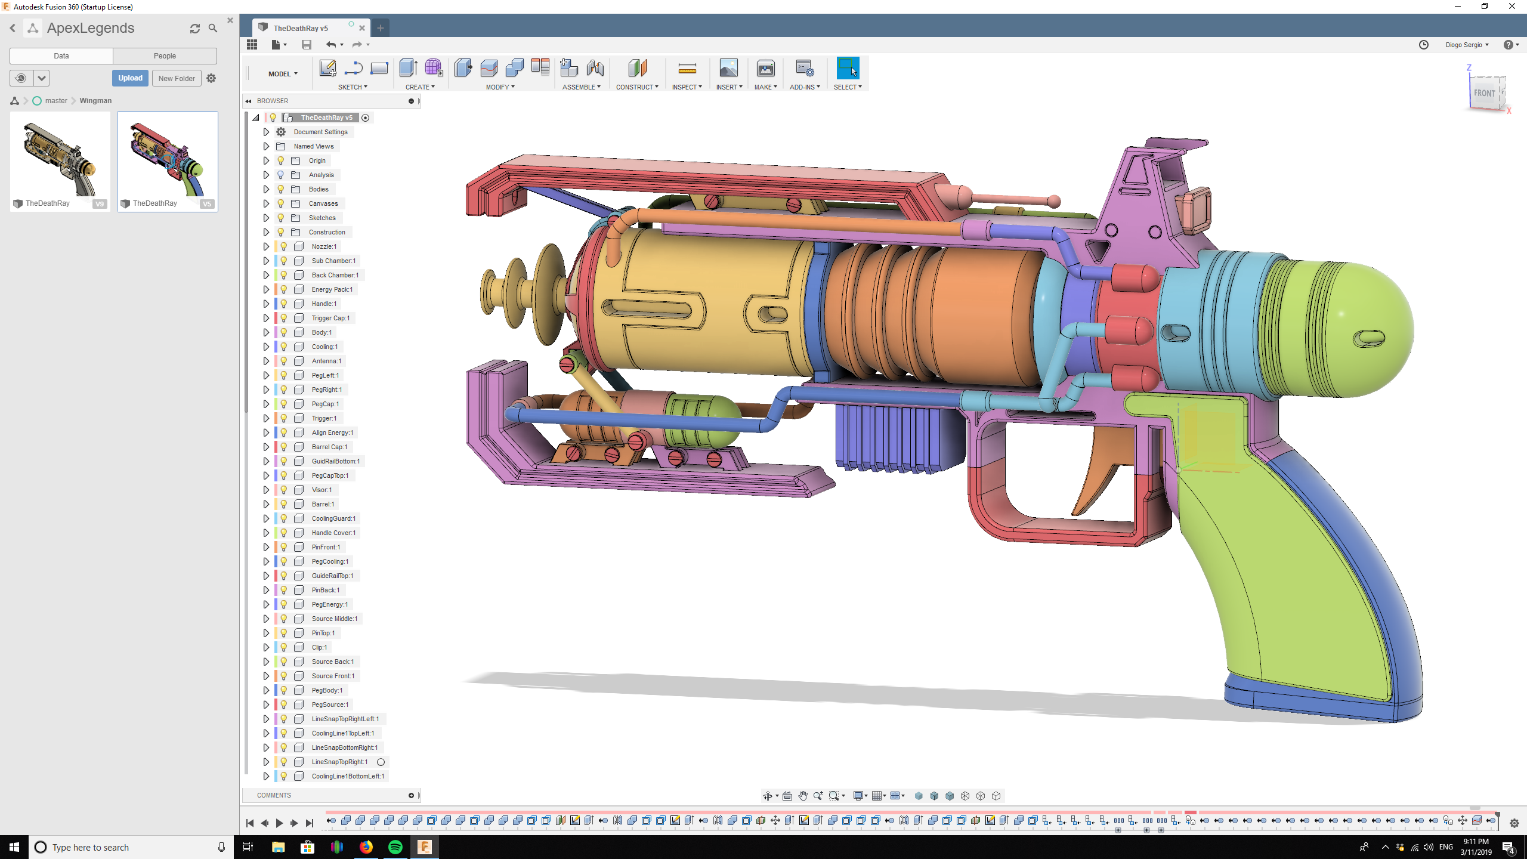Viewport: 1527px width, 859px height.
Task: Expand the Cooling:1 component
Action: pyautogui.click(x=266, y=347)
